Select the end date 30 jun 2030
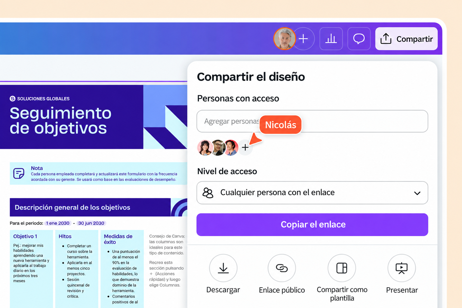The height and width of the screenshot is (308, 462). coord(91,223)
